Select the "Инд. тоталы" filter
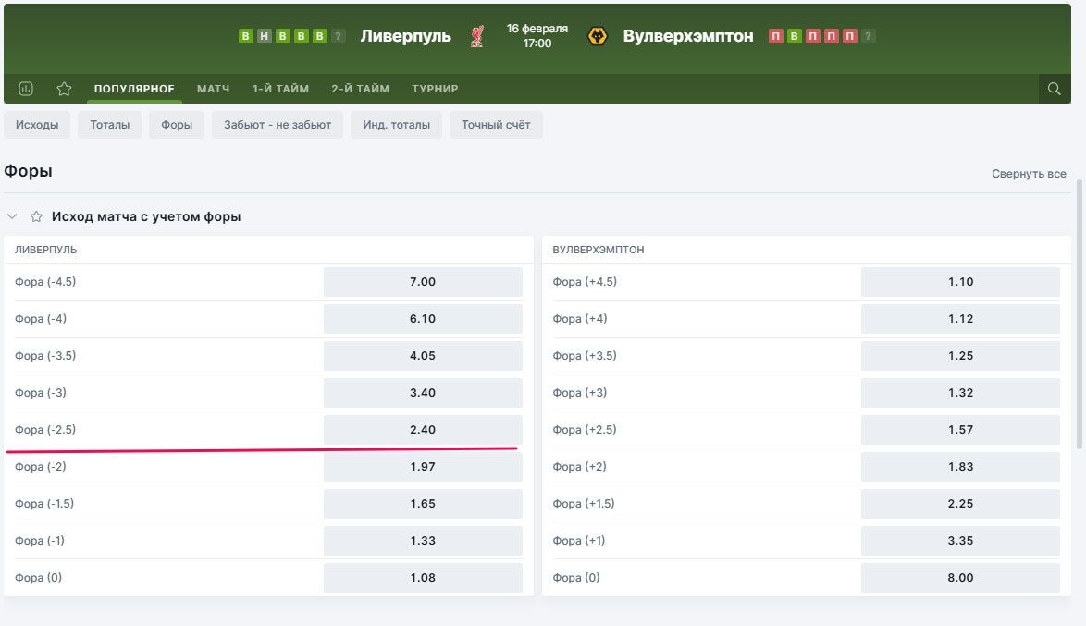This screenshot has height=626, width=1086. point(396,125)
